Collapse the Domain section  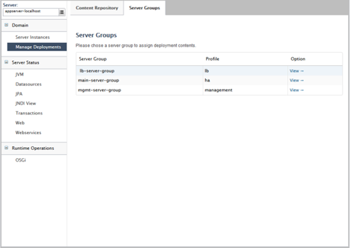[x=6, y=25]
